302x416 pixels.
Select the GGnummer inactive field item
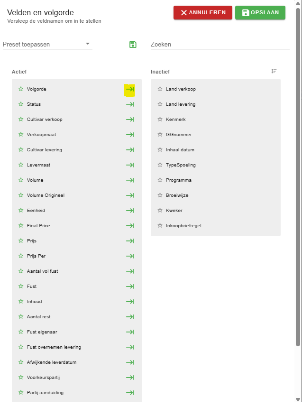(x=179, y=135)
